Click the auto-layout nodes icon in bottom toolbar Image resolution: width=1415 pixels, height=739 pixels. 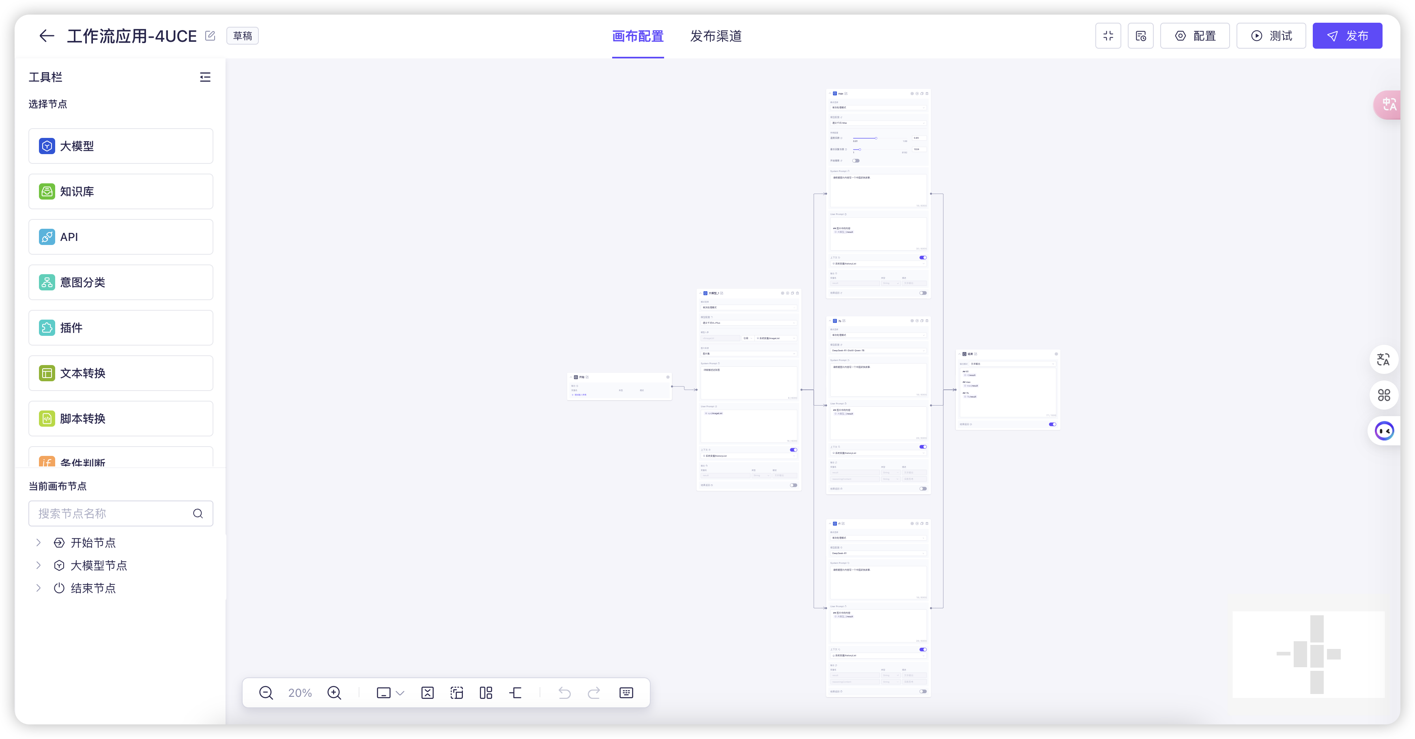pos(486,693)
